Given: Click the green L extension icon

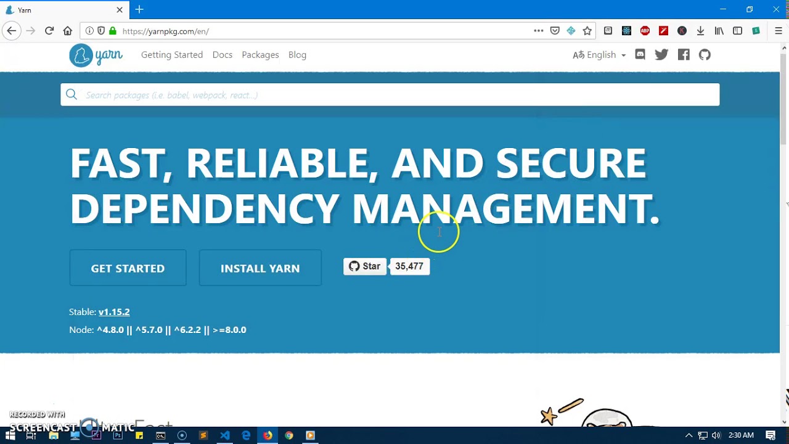Looking at the screenshot, I should (756, 31).
